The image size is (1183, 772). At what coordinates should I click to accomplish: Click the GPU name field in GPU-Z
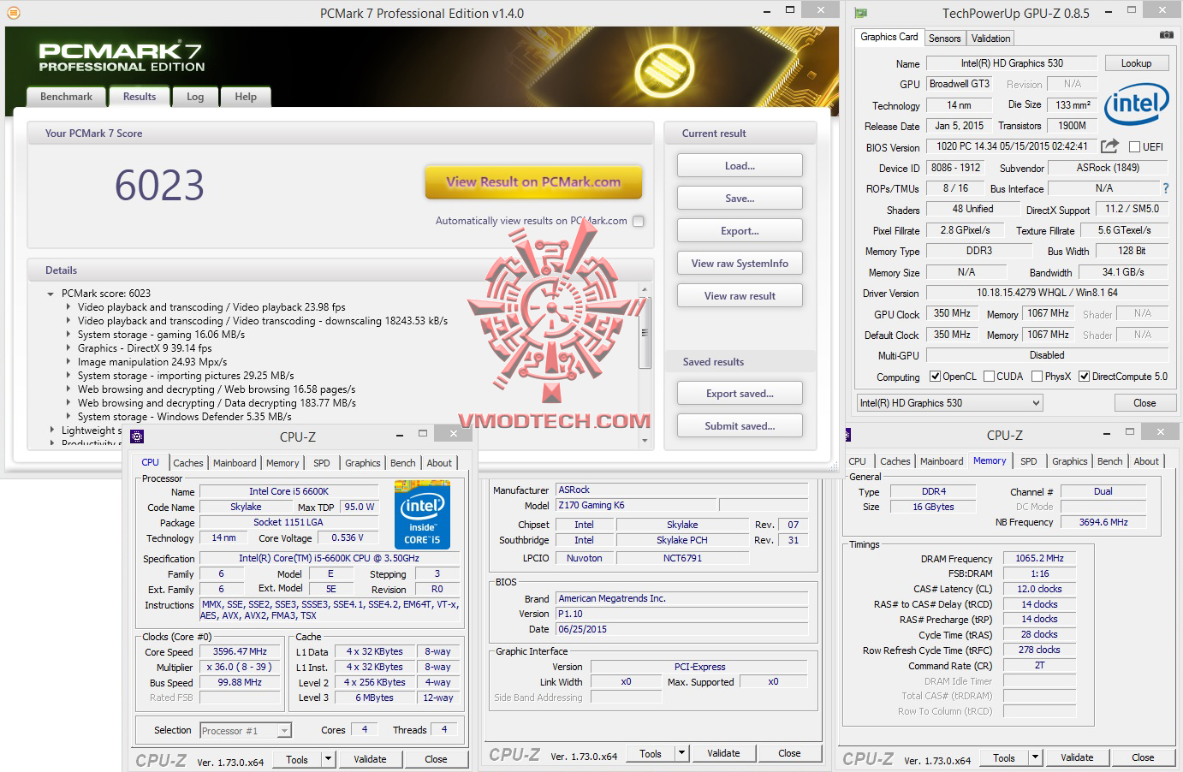1012,63
